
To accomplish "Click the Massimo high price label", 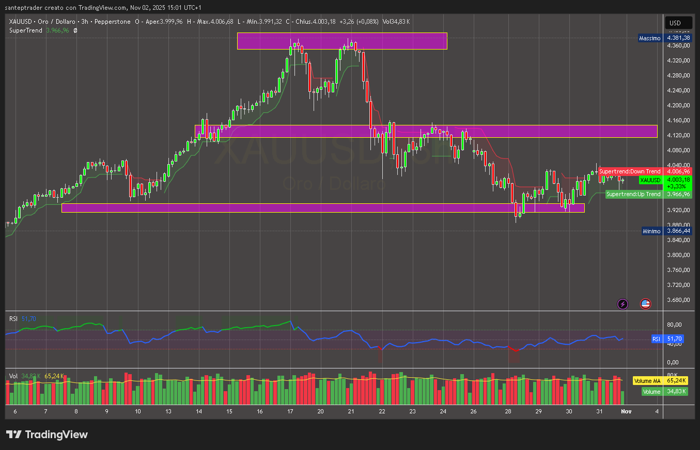I will (650, 38).
